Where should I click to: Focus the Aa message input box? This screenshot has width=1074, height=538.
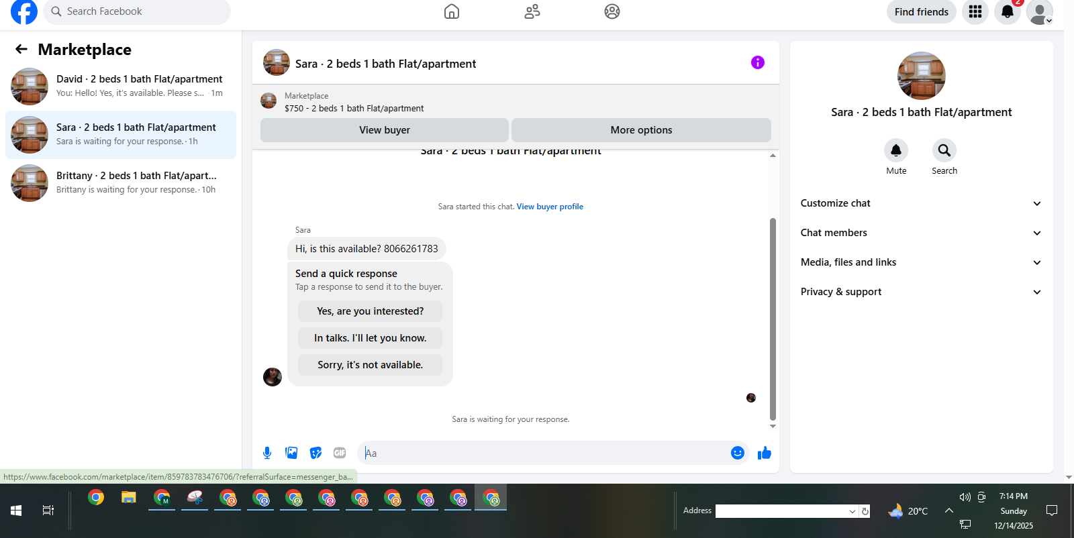544,453
